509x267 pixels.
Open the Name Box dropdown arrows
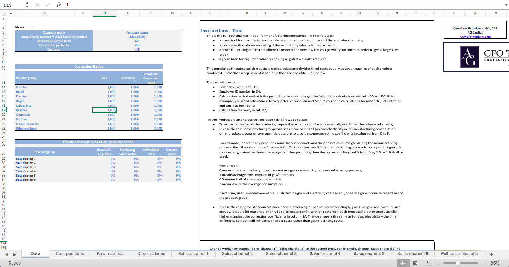27,5
